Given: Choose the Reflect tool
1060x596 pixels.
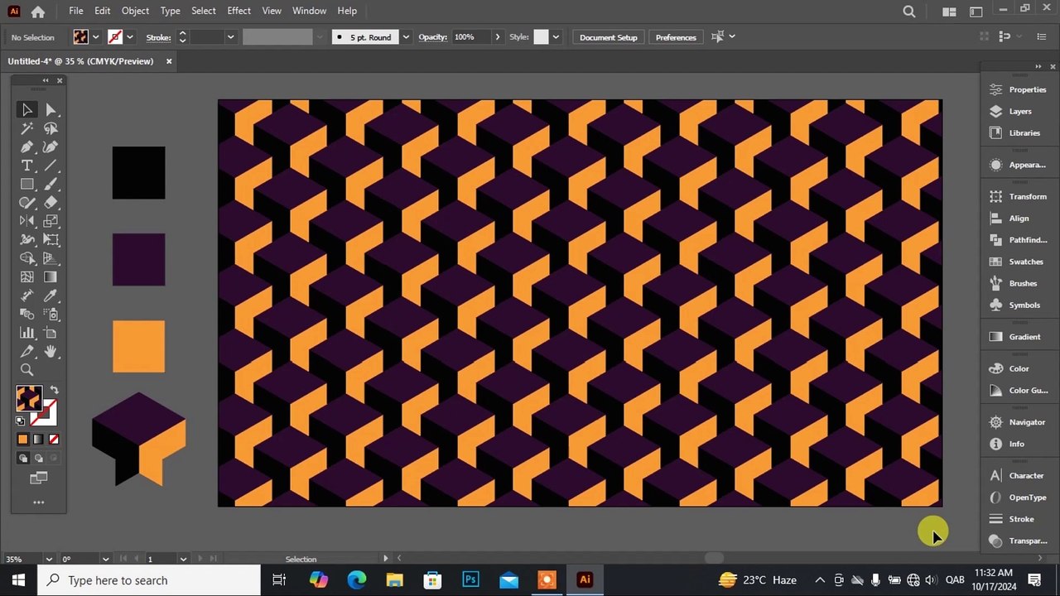Looking at the screenshot, I should 26,221.
